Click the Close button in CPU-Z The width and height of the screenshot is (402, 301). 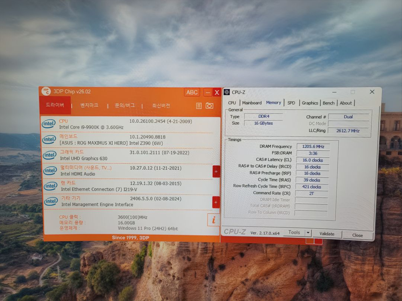357,235
